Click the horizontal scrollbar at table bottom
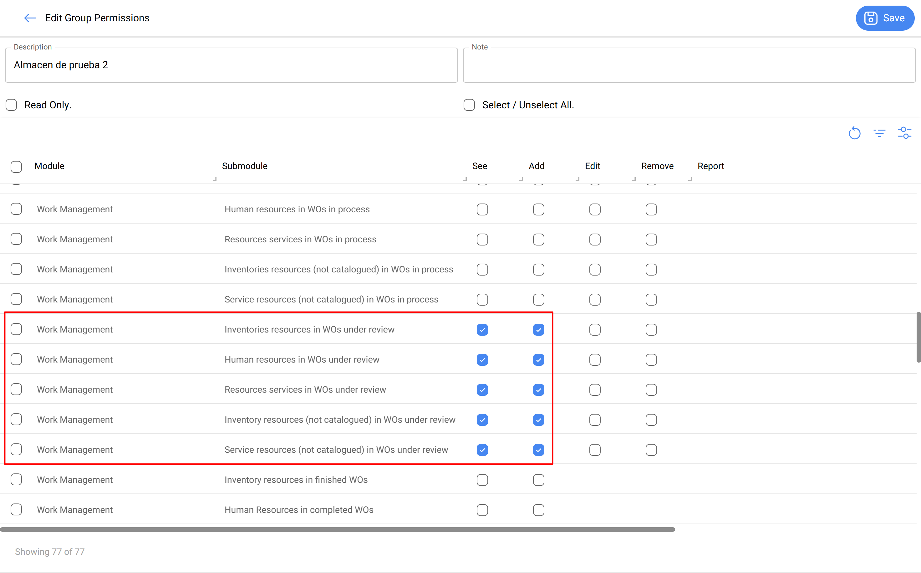Image resolution: width=921 pixels, height=573 pixels. point(337,529)
